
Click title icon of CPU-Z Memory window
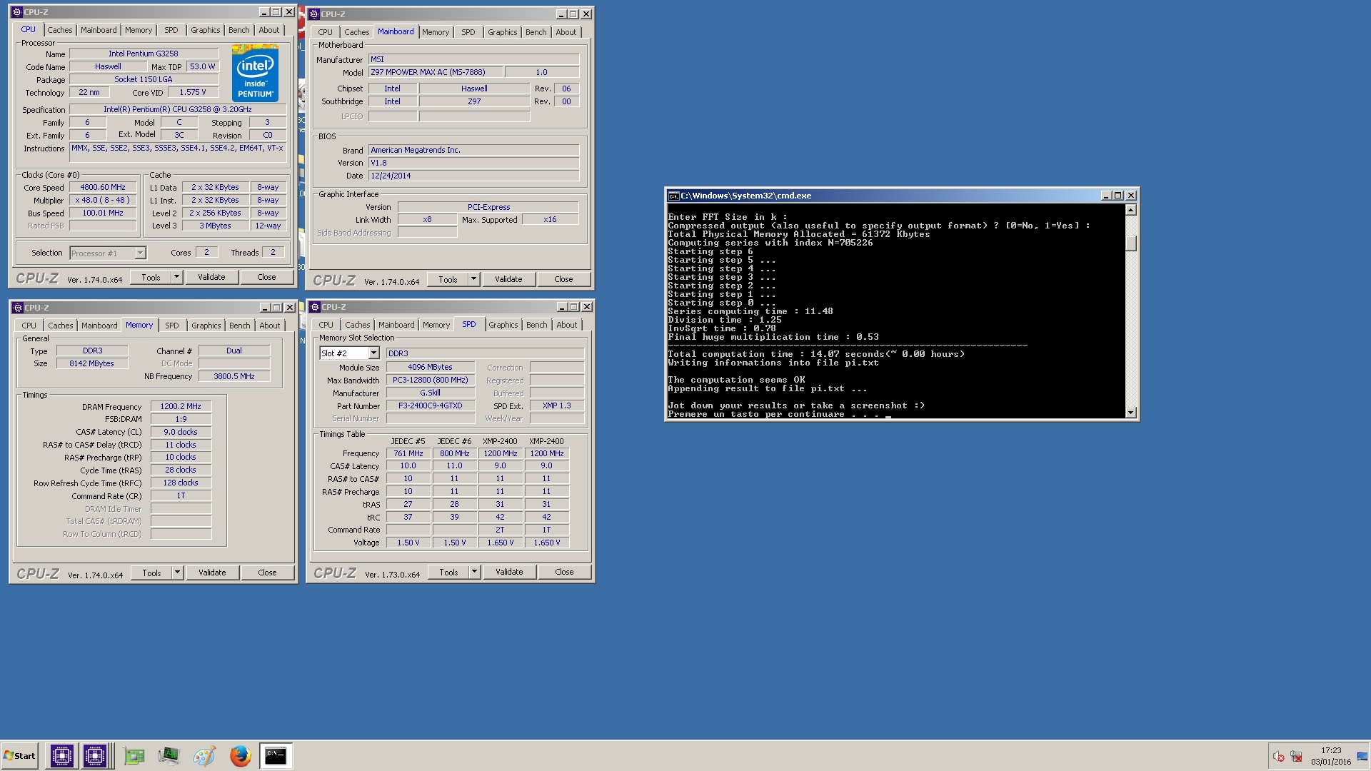(x=18, y=308)
